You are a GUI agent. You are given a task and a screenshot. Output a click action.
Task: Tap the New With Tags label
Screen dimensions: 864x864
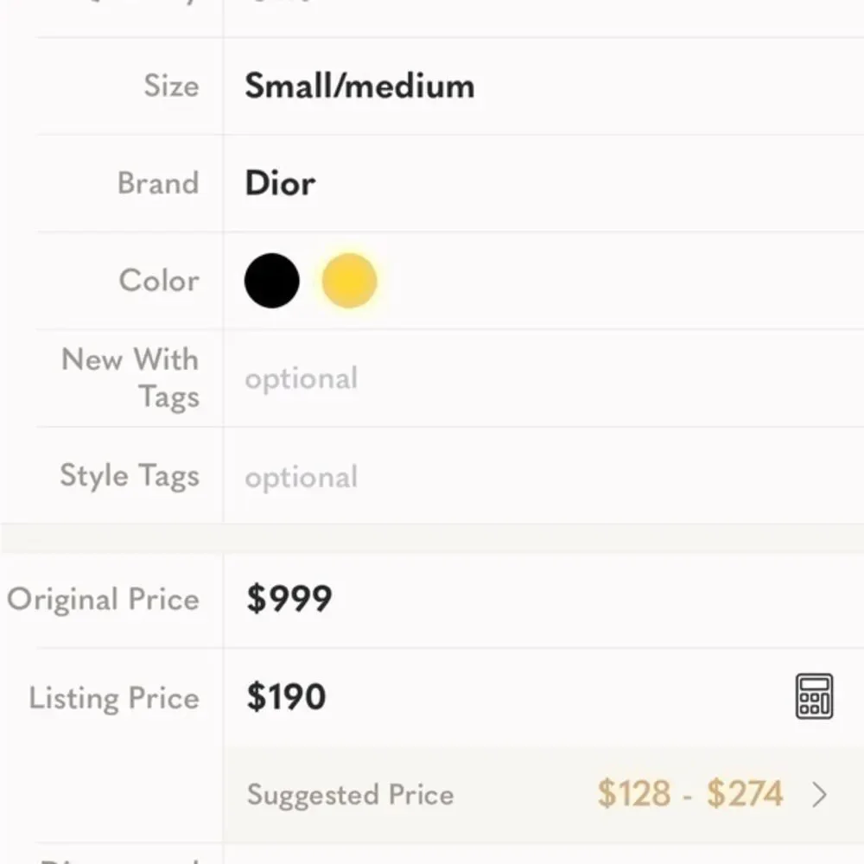tap(130, 378)
